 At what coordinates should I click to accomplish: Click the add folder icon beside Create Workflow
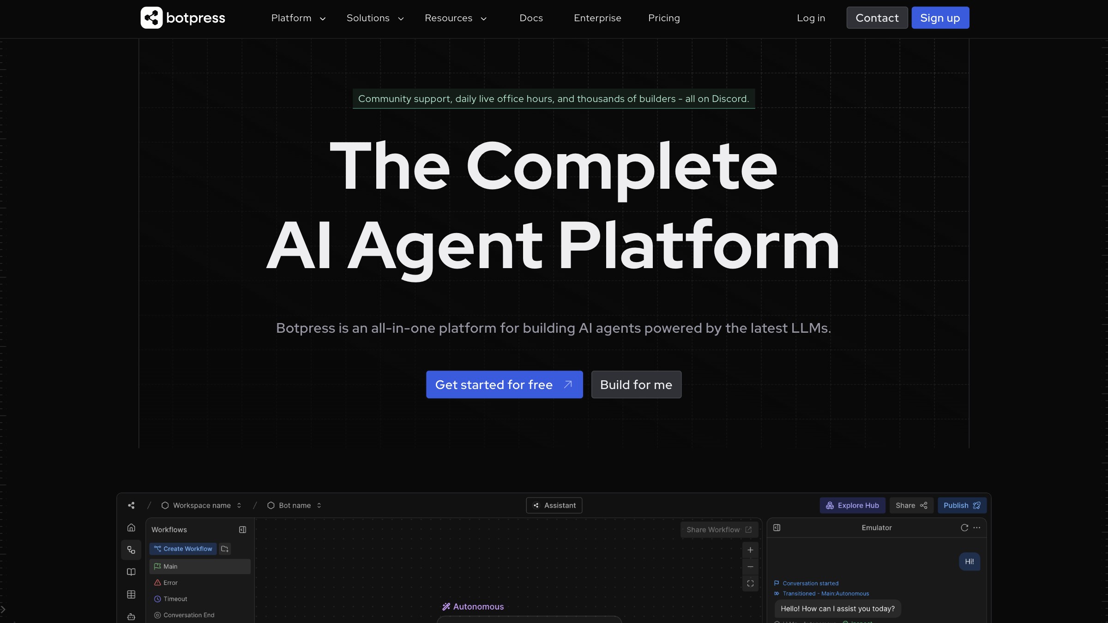click(225, 549)
